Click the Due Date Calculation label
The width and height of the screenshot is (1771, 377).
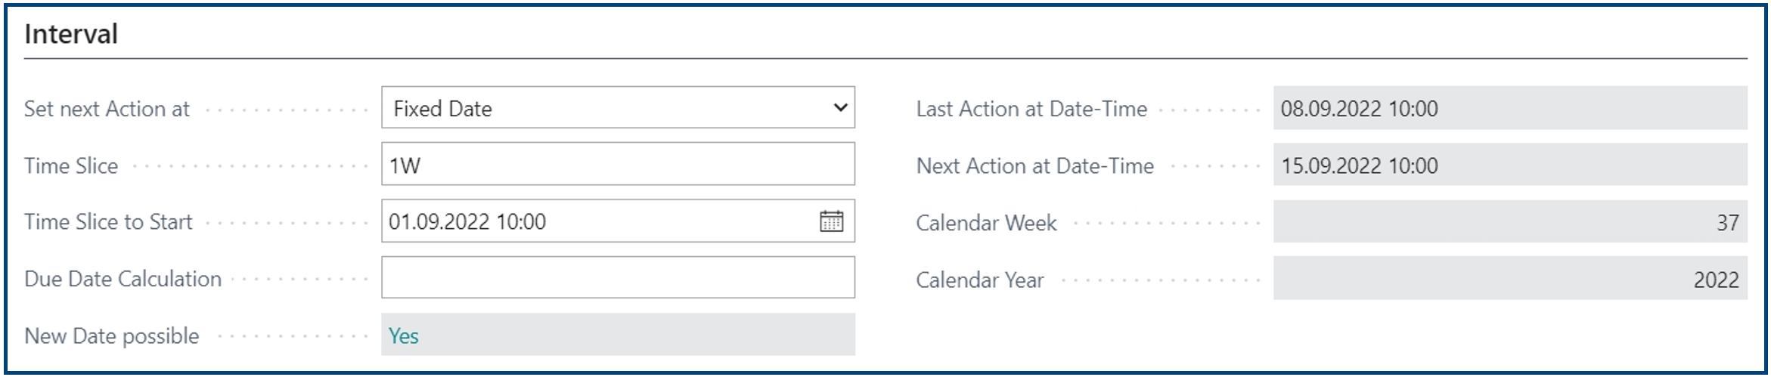(123, 279)
